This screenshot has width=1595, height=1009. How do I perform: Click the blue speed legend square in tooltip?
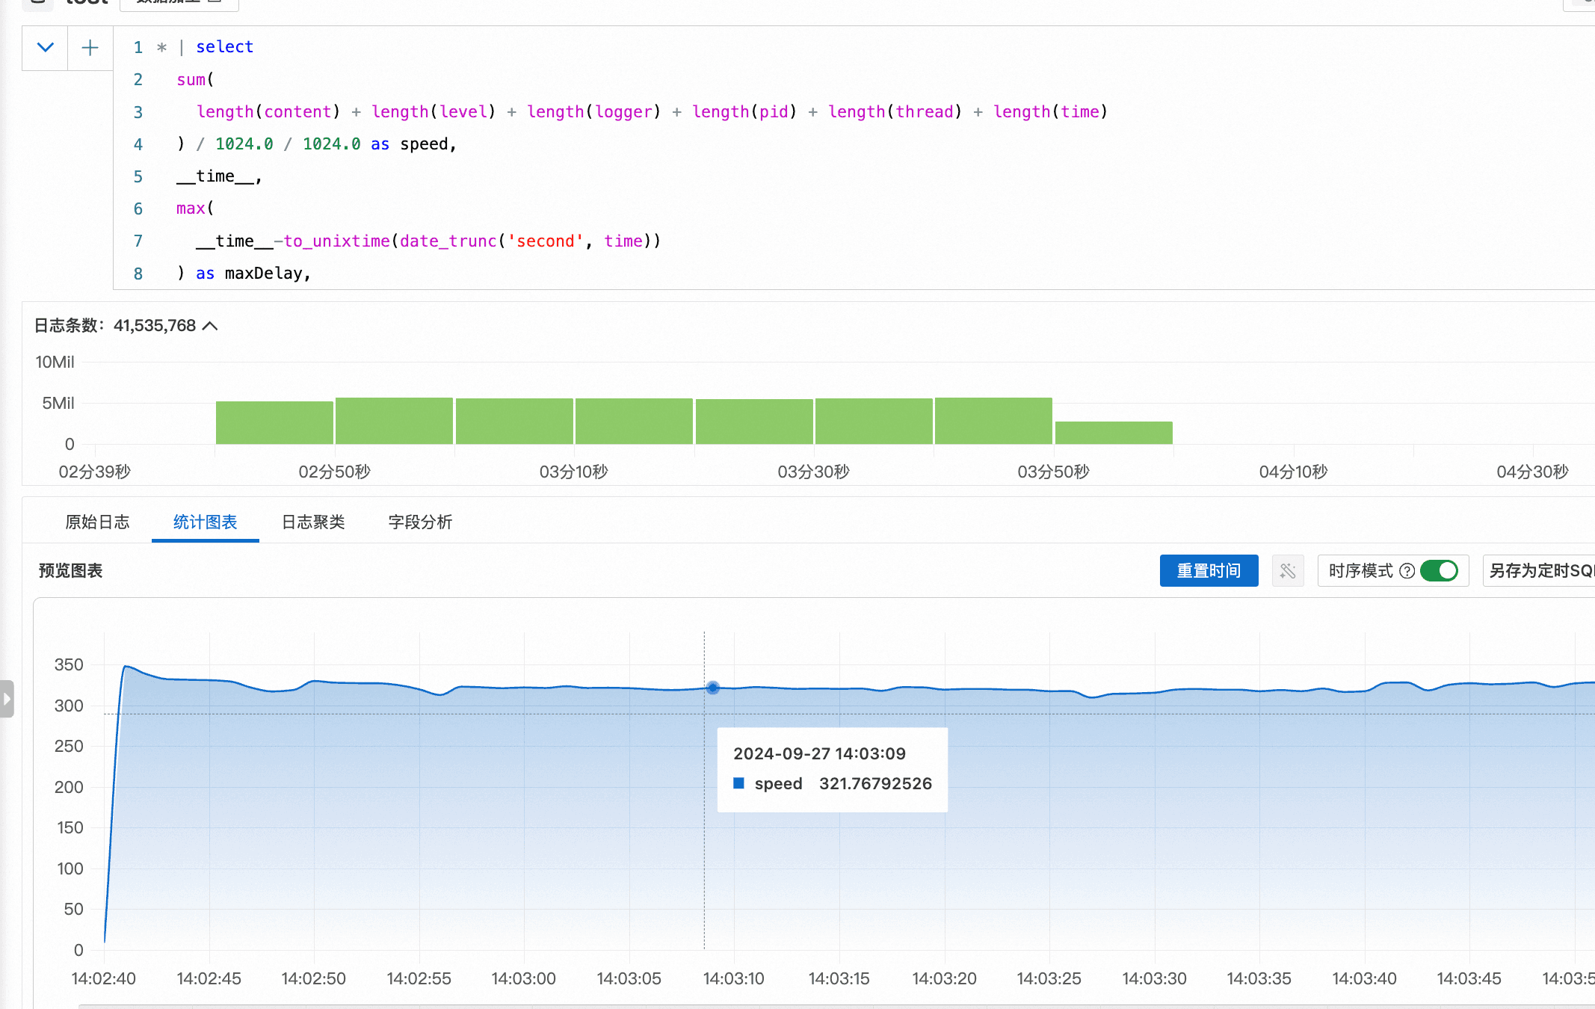738,783
